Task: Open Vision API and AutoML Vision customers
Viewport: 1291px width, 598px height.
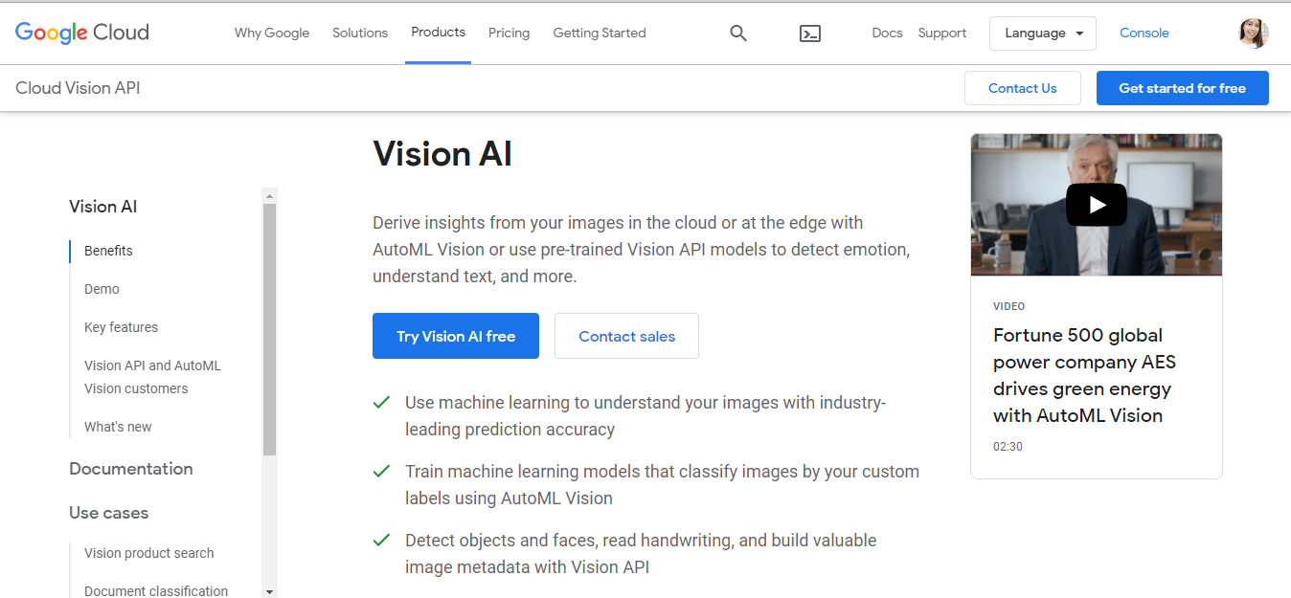Action: pyautogui.click(x=152, y=377)
